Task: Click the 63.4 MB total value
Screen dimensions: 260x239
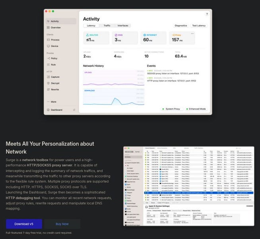Action: [181, 56]
